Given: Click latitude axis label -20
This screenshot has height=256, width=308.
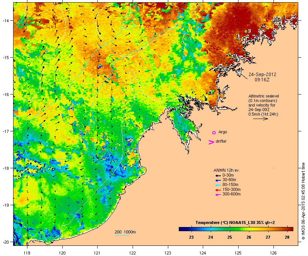Looking at the screenshot, I should pyautogui.click(x=5, y=242).
